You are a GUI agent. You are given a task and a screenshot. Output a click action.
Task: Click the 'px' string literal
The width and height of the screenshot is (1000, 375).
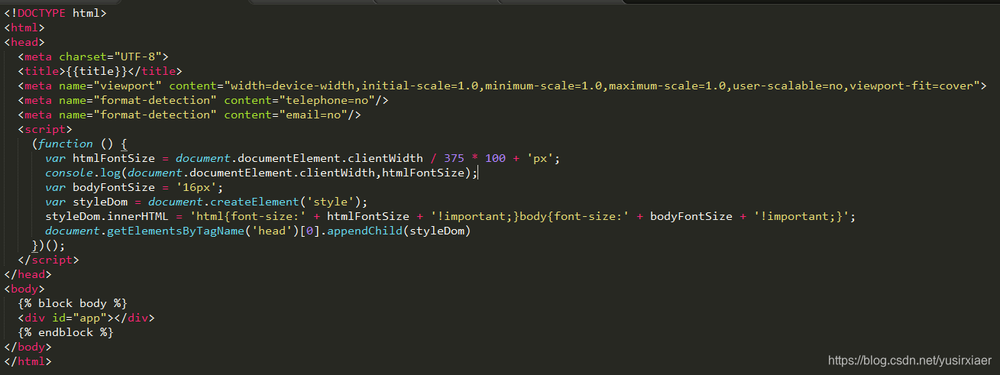tap(540, 158)
